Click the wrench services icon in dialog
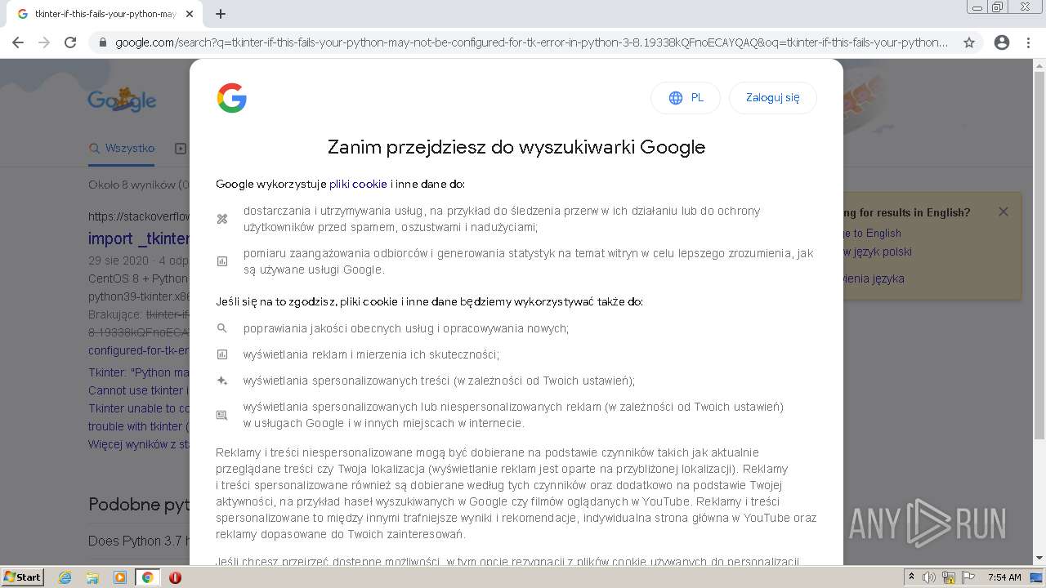 (x=221, y=219)
